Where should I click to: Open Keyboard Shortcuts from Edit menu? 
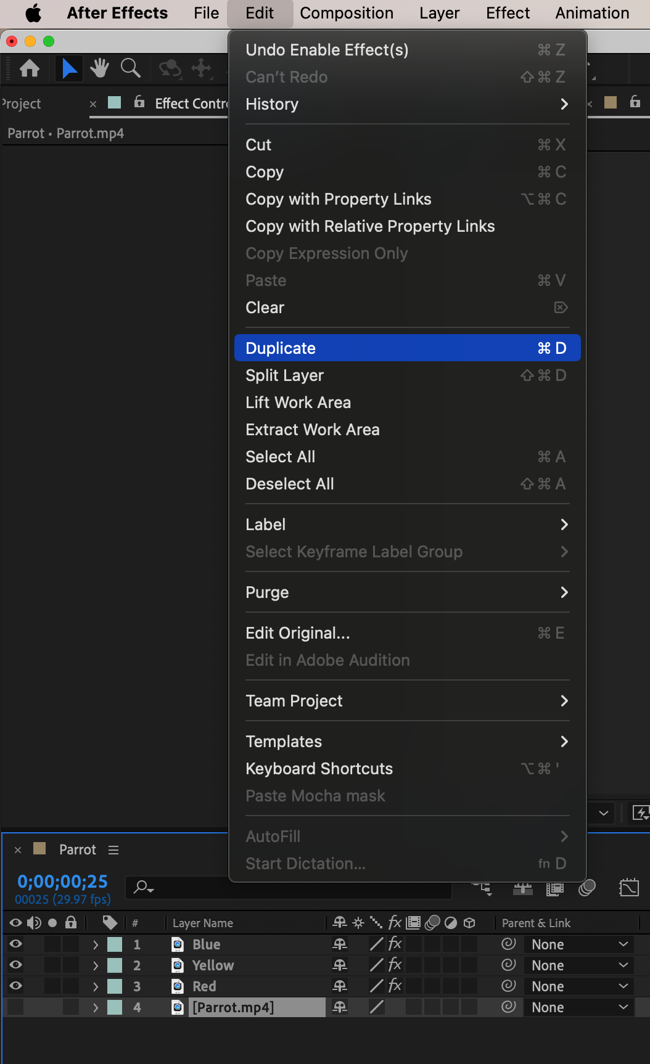coord(407,769)
